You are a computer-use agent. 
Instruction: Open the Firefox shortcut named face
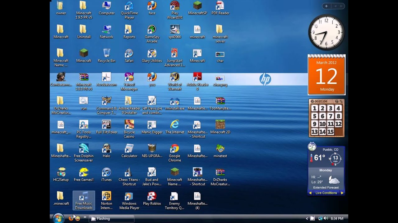coord(152,8)
